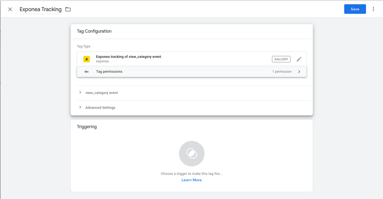Open the folder icon beside tag name

[68, 9]
